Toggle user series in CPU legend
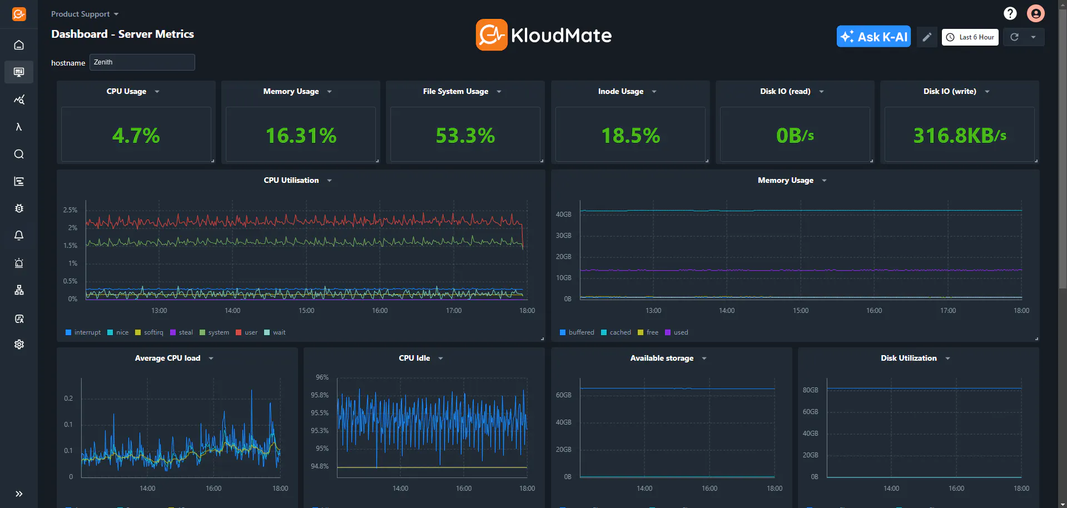 (x=247, y=332)
